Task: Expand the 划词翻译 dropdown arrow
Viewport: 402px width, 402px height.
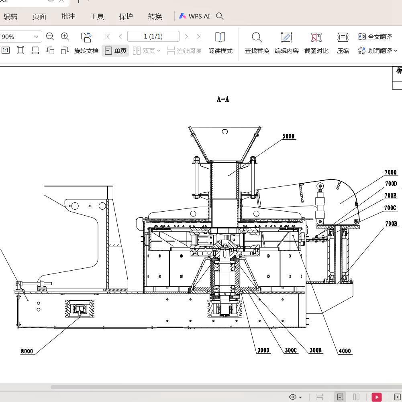Action: click(396, 51)
